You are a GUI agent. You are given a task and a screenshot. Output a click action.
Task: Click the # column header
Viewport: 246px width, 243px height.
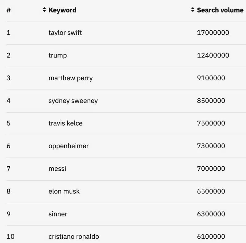9,10
